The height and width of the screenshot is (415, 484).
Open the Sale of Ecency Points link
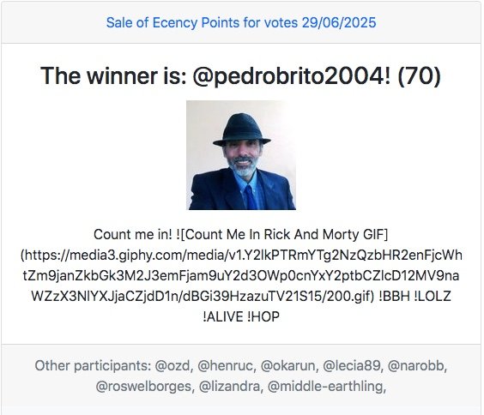point(241,23)
